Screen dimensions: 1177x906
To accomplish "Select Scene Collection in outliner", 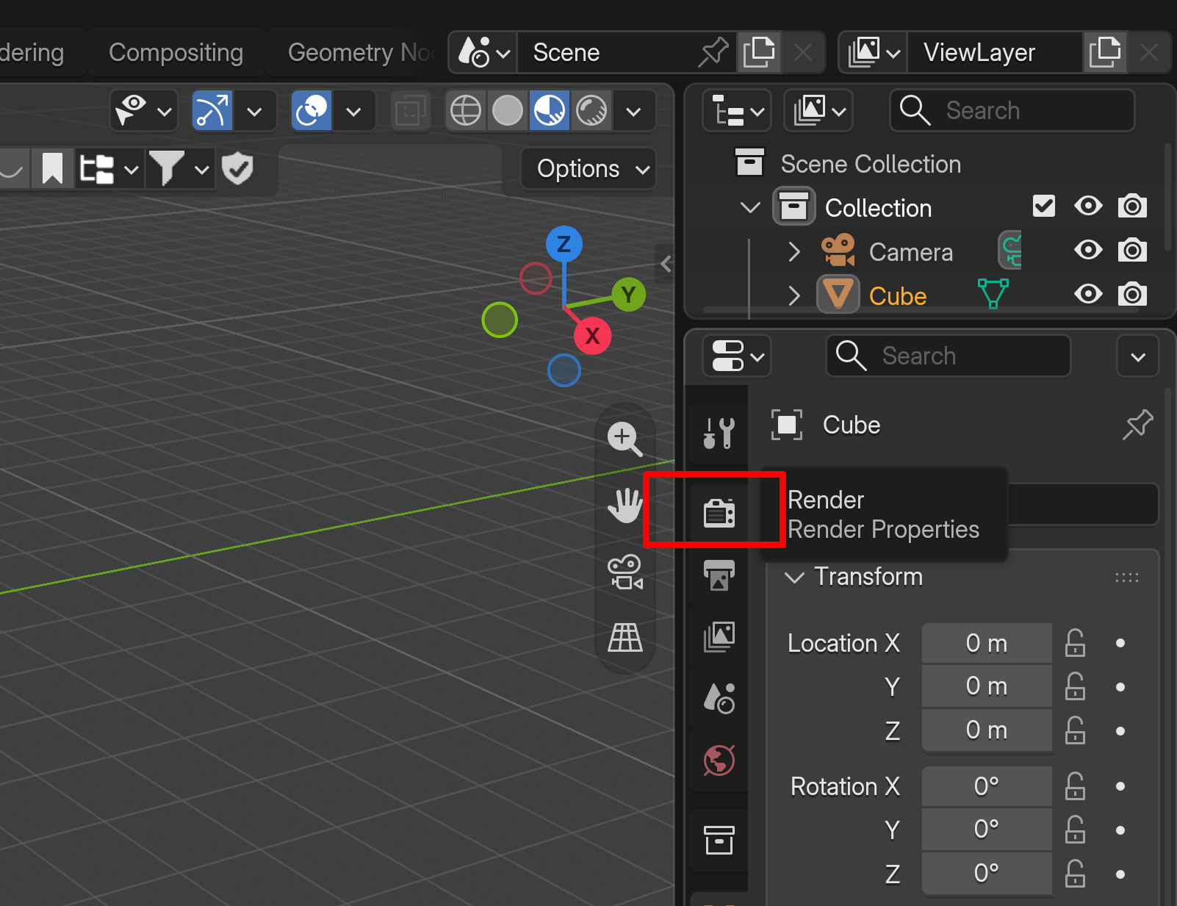I will pyautogui.click(x=871, y=164).
